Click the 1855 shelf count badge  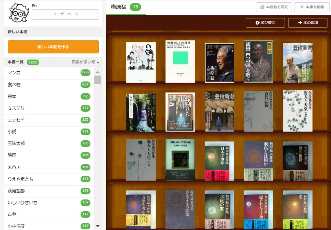[x=33, y=62]
